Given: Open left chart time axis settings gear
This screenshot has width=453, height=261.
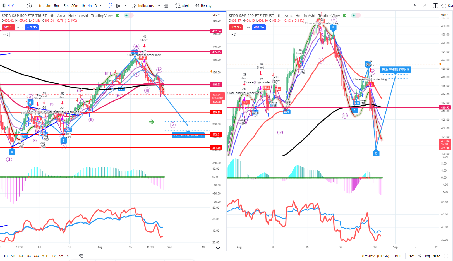Looking at the screenshot, I should click(218, 247).
